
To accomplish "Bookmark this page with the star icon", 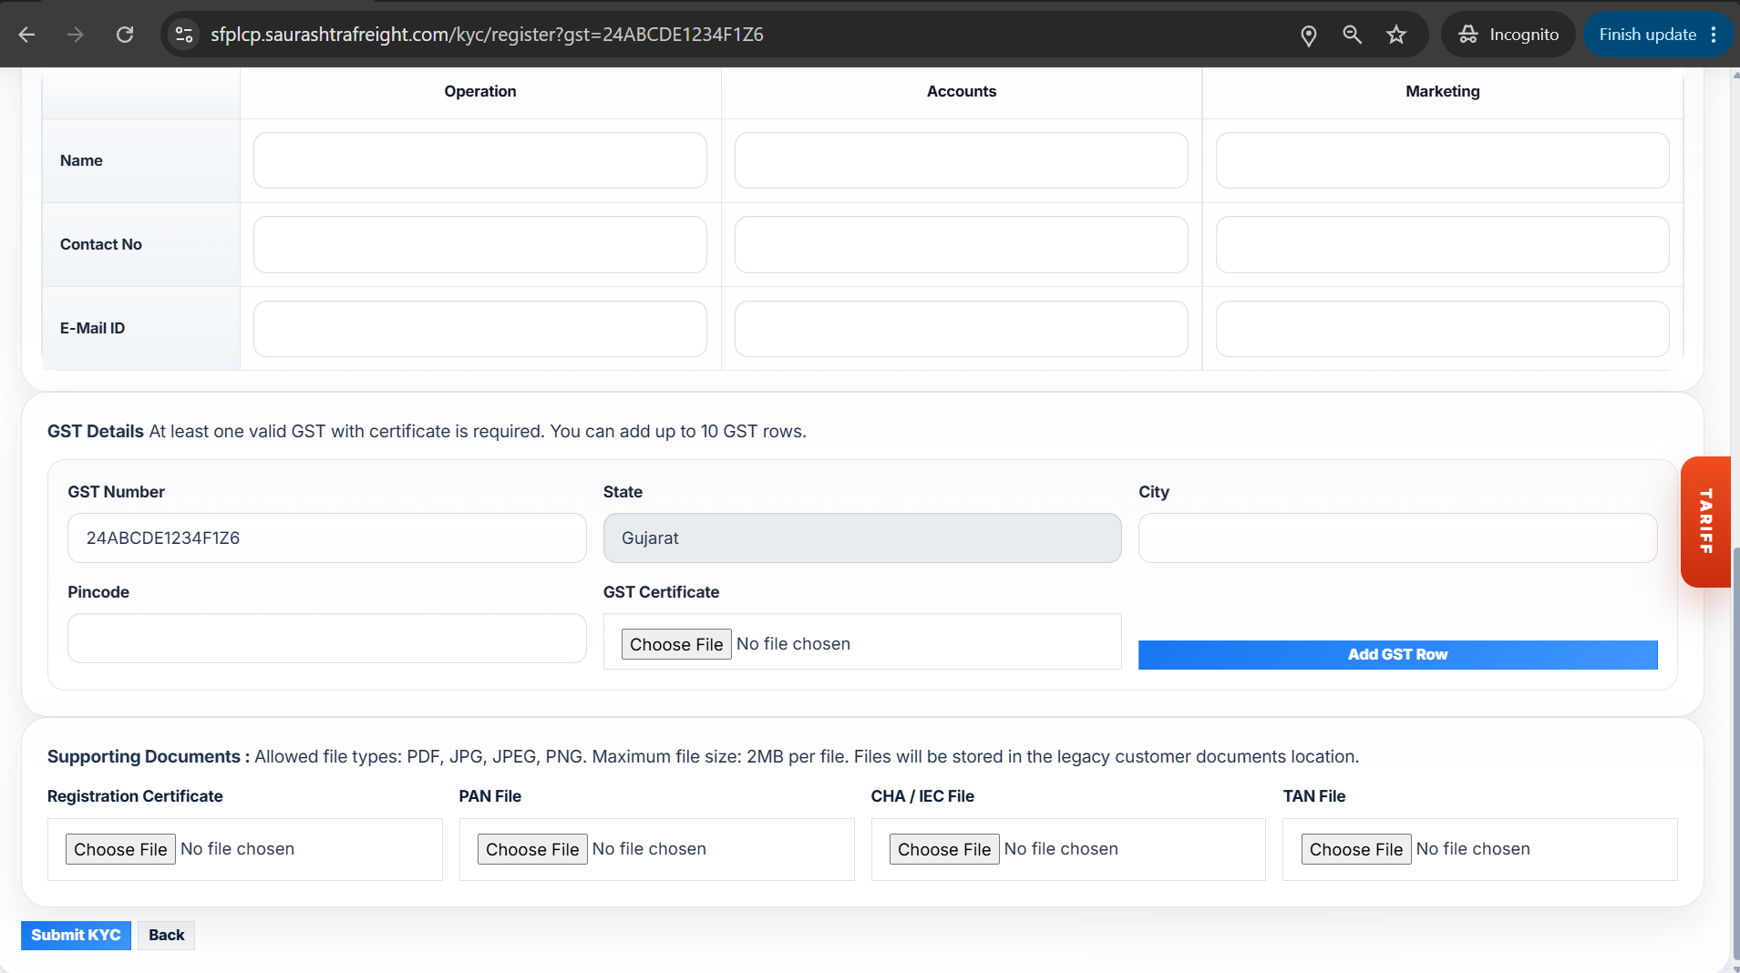I will pyautogui.click(x=1396, y=35).
